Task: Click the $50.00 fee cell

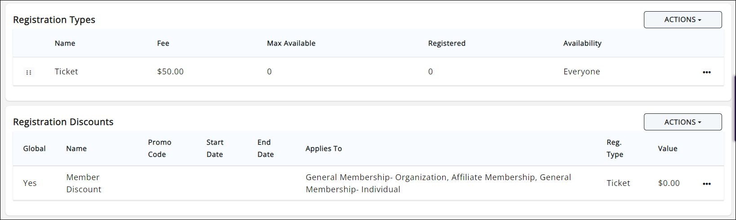Action: point(170,72)
